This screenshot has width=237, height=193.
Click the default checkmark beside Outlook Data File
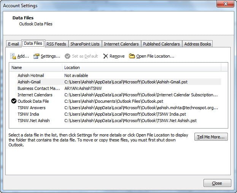tap(14, 101)
